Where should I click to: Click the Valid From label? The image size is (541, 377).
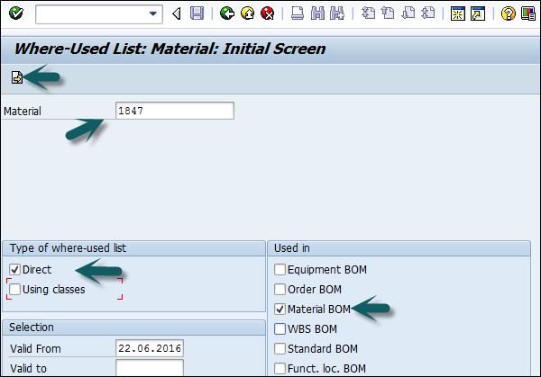[x=35, y=348]
